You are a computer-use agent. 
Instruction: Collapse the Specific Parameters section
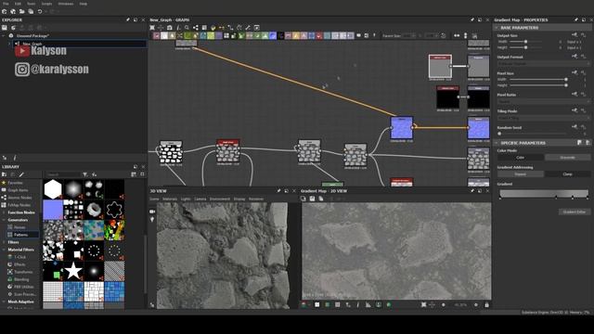click(497, 143)
